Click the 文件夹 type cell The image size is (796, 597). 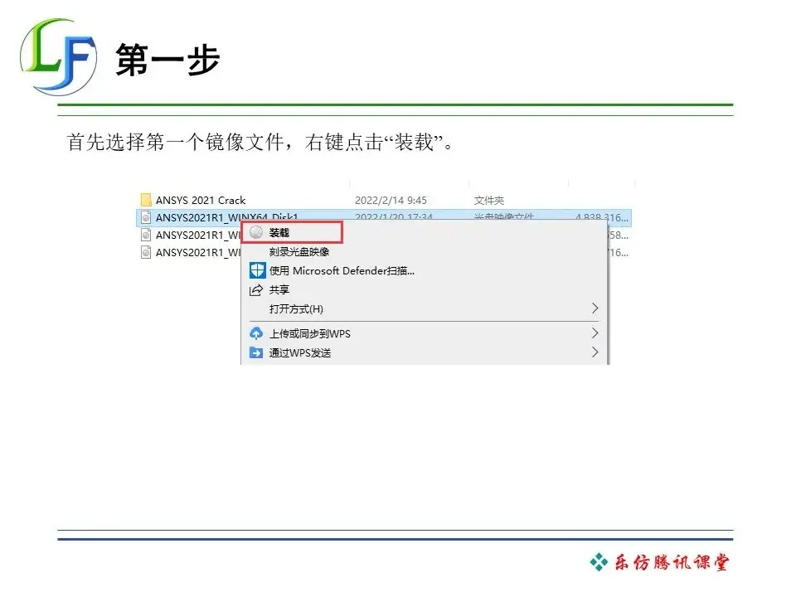pyautogui.click(x=489, y=200)
